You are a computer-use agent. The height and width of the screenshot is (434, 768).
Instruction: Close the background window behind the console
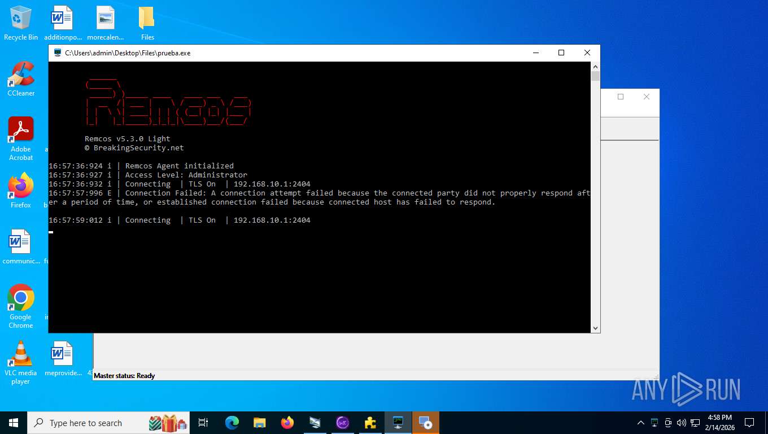pyautogui.click(x=647, y=97)
